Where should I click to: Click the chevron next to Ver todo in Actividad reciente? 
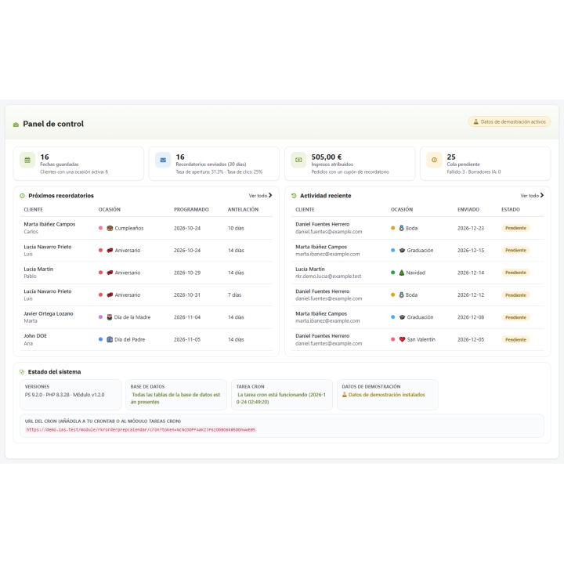click(x=542, y=195)
